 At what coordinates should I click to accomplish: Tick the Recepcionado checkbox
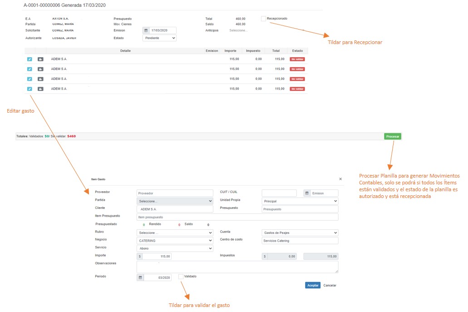[263, 19]
